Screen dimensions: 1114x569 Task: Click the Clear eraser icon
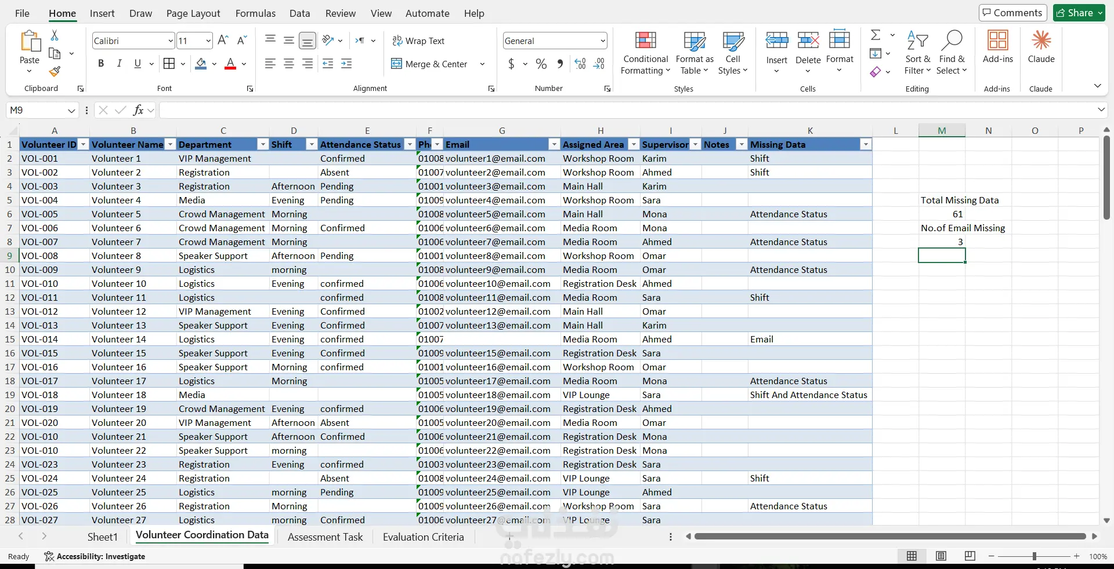876,72
